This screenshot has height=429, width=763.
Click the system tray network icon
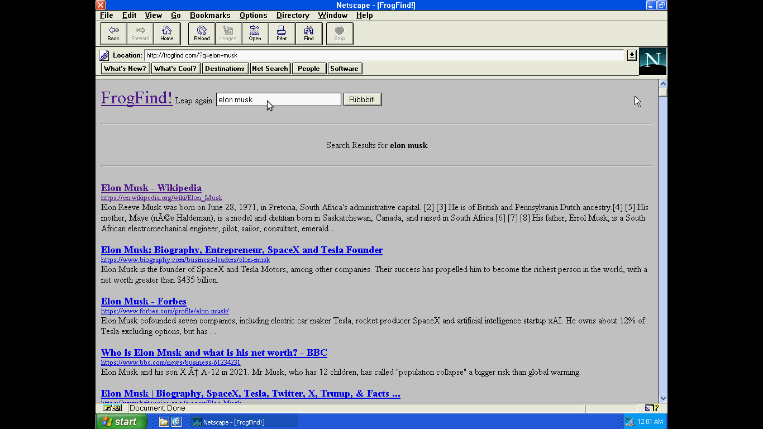630,422
